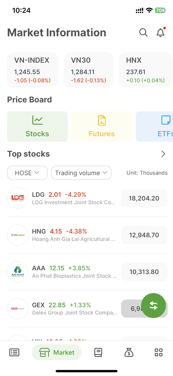The height and width of the screenshot is (376, 173).
Task: Open the Futures price board
Action: pyautogui.click(x=102, y=126)
